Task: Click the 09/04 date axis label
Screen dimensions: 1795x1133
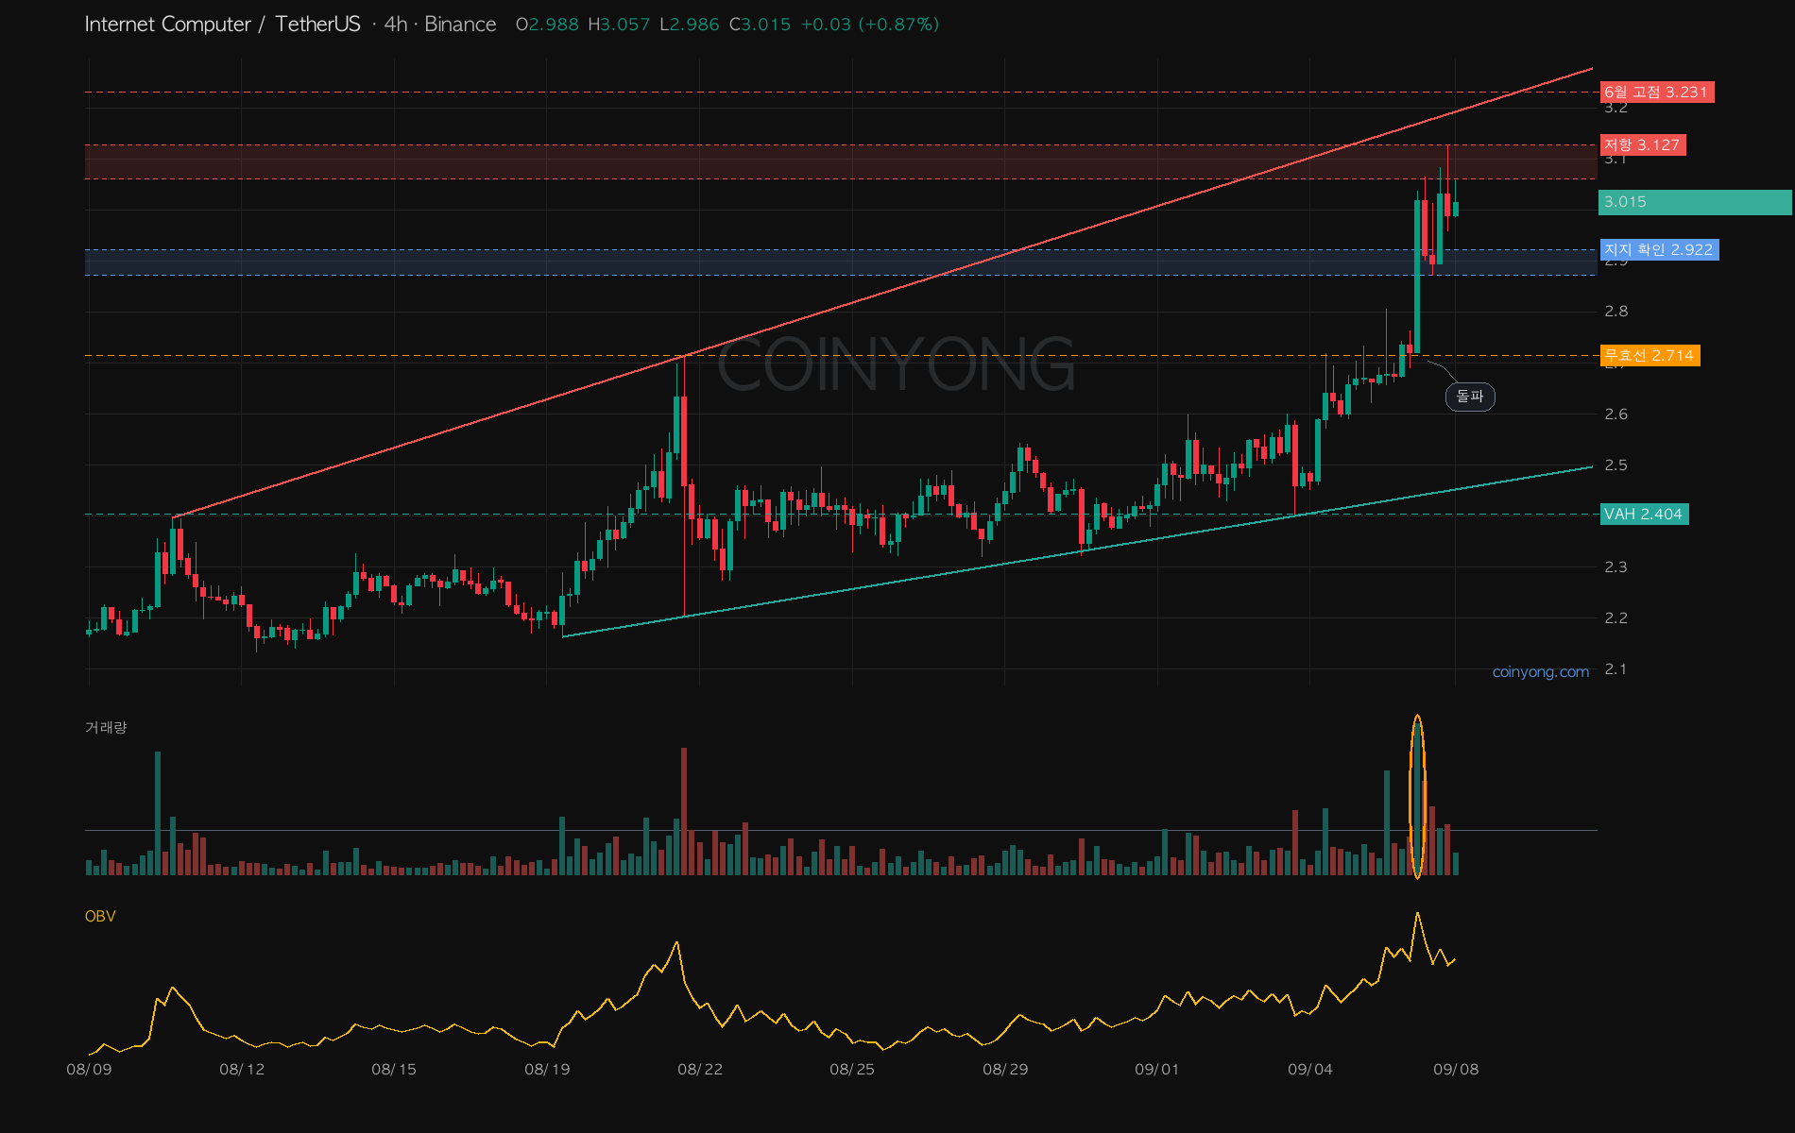Action: [x=1310, y=1070]
